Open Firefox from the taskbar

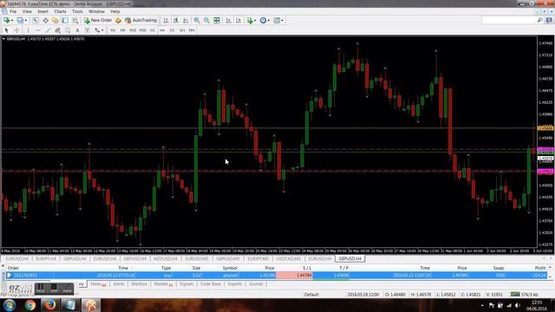49,305
